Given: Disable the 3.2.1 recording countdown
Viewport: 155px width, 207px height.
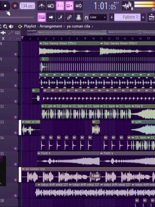Looking at the screenshot, I should (x=60, y=6).
